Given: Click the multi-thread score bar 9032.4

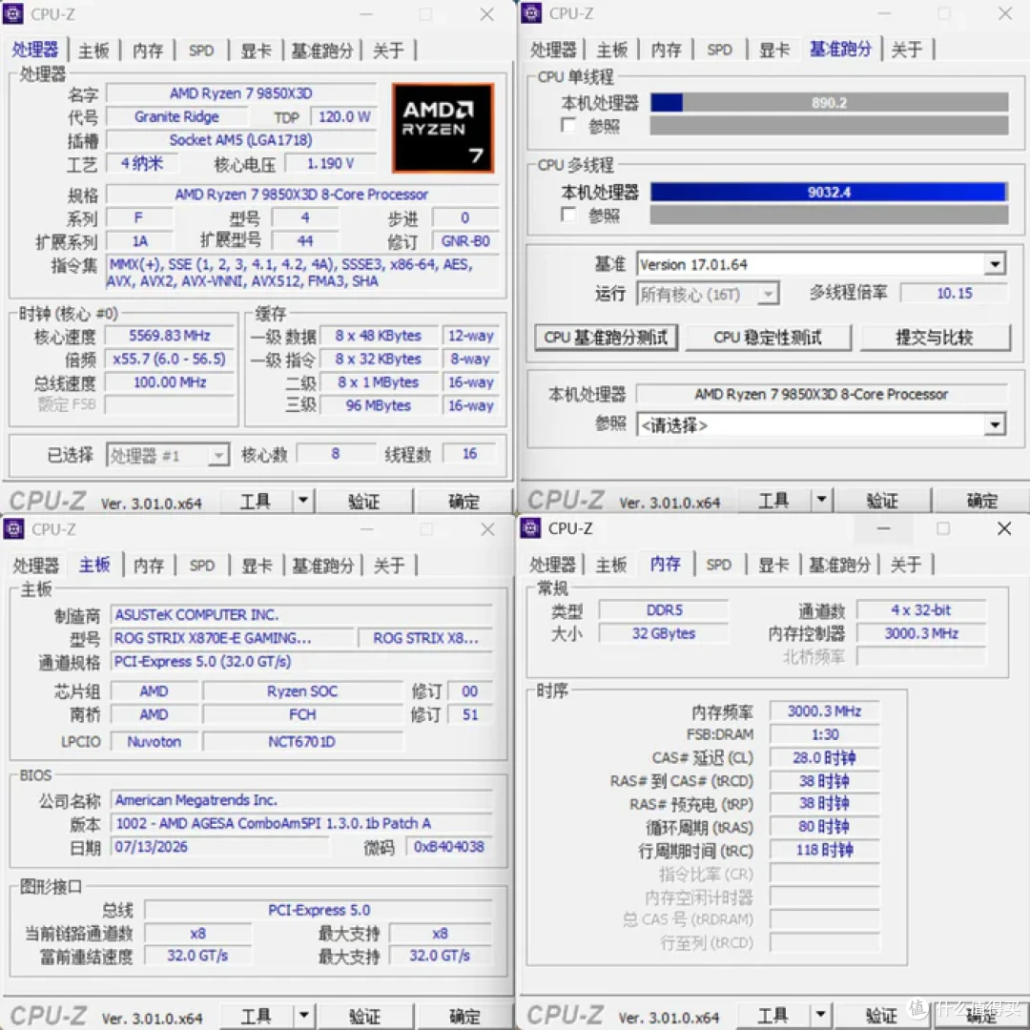Looking at the screenshot, I should point(829,192).
